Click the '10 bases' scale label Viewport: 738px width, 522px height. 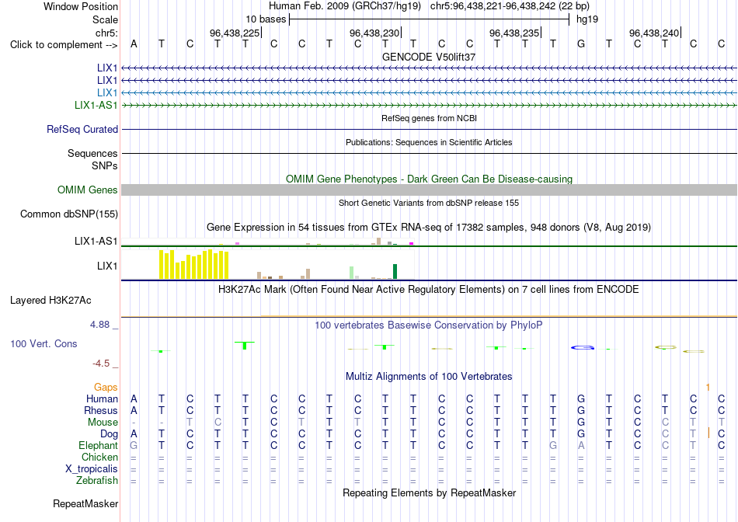[x=266, y=19]
